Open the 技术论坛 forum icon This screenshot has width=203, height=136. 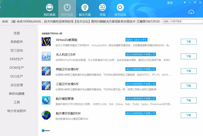pos(120,7)
